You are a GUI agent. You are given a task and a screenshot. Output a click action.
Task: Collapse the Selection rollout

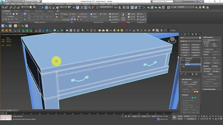click(185, 95)
